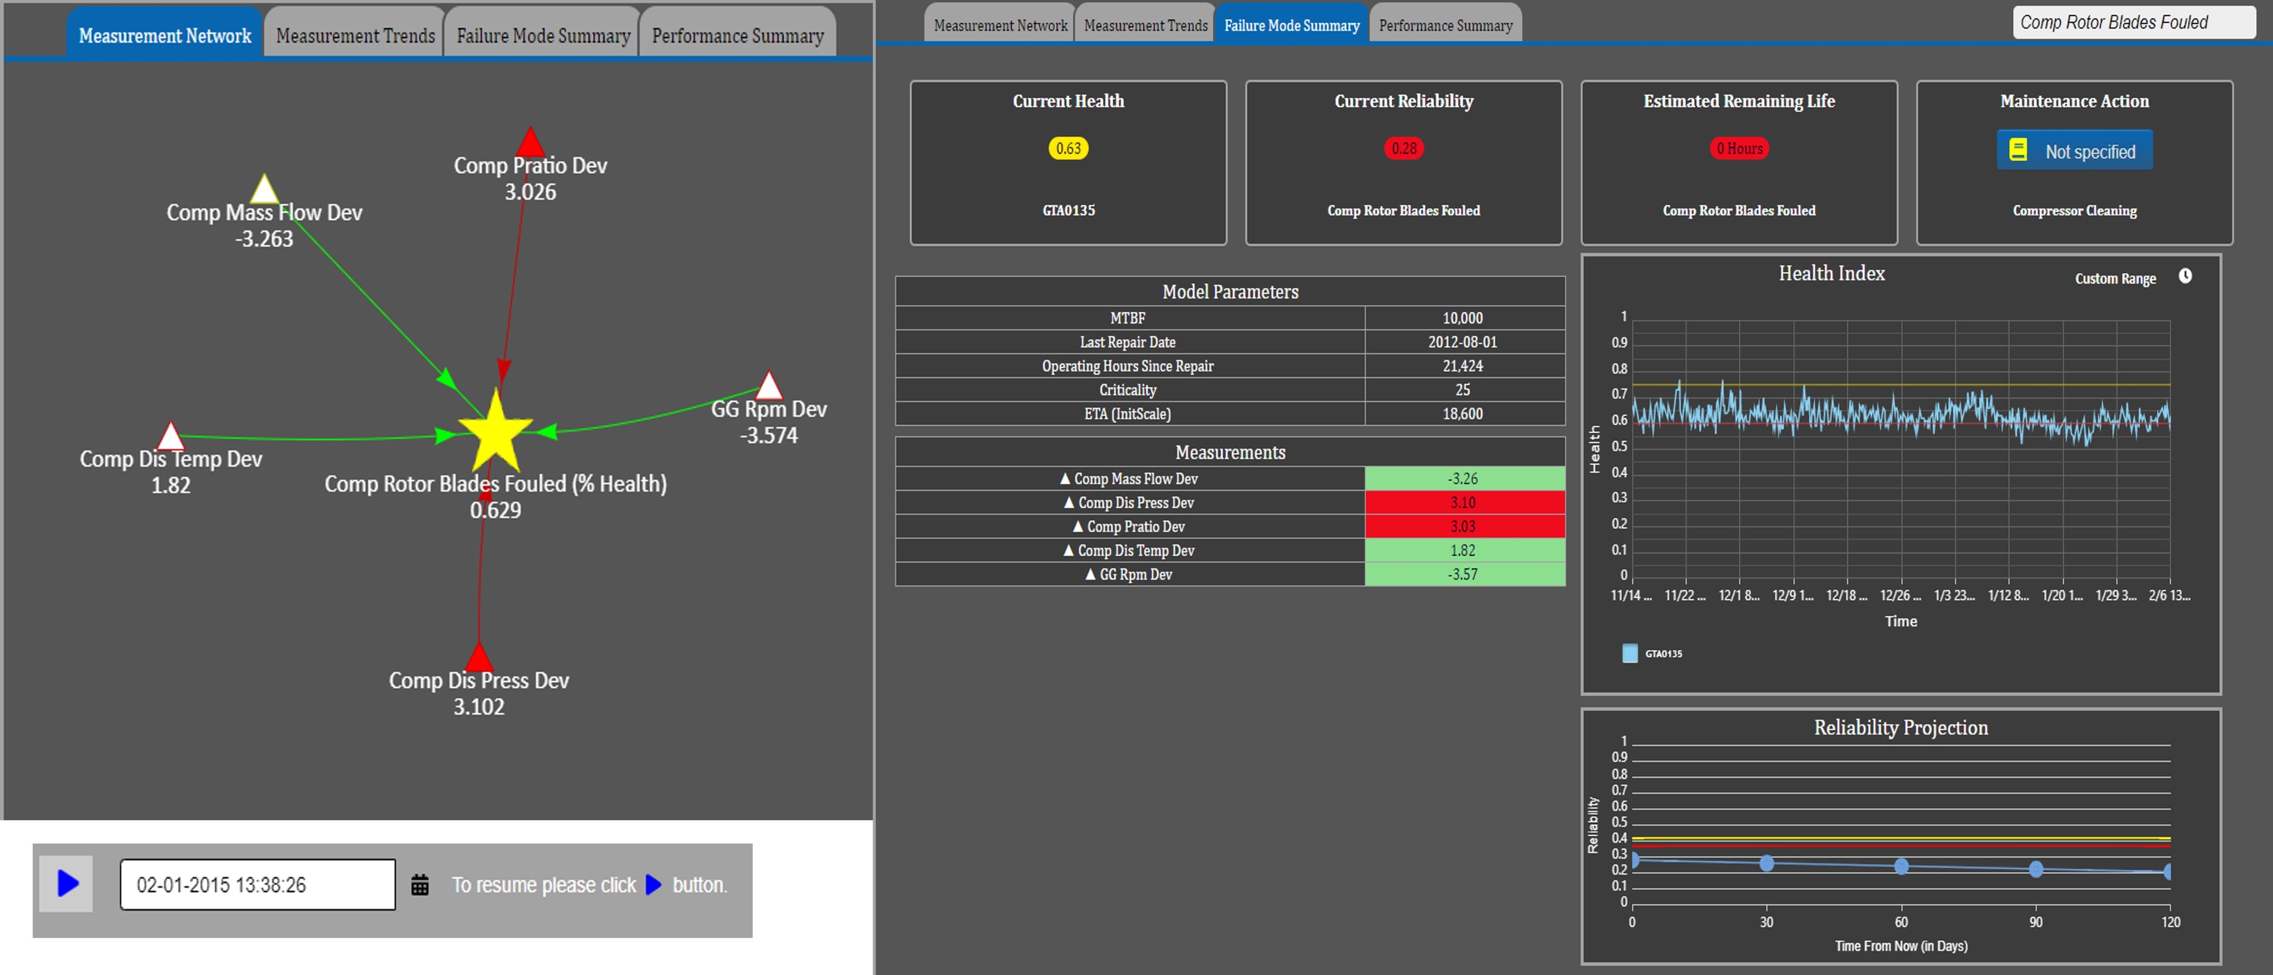Image resolution: width=2273 pixels, height=975 pixels.
Task: Select the Comp Mass Flow Dev triangle node
Action: [x=264, y=189]
